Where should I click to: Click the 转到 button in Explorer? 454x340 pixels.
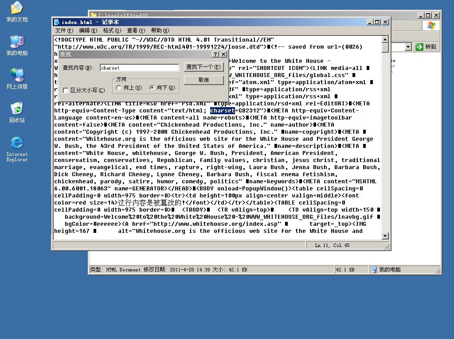(x=426, y=47)
